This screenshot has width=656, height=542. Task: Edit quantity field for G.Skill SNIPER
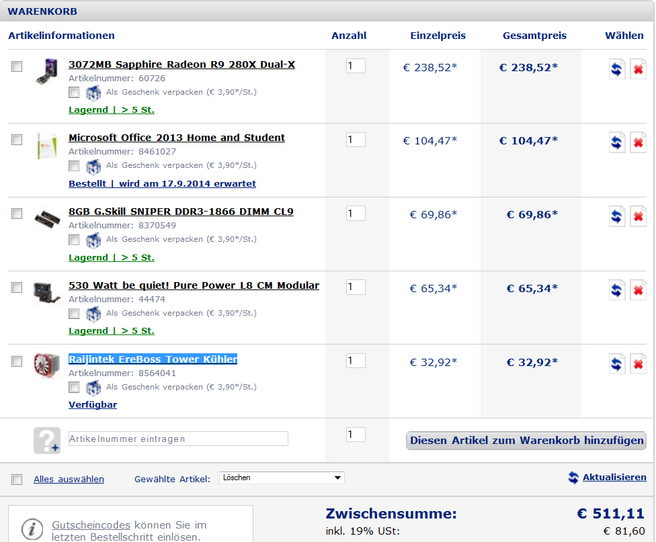(356, 214)
